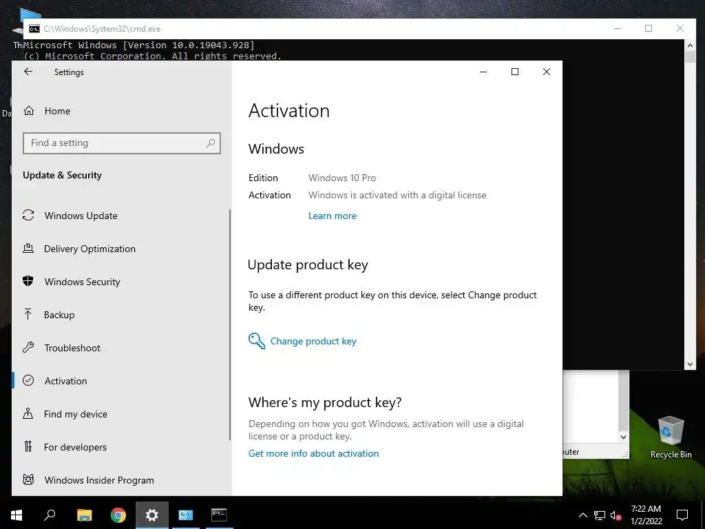Click the blue window taskbar app icon
Screen dimensions: 705x529
[186, 515]
